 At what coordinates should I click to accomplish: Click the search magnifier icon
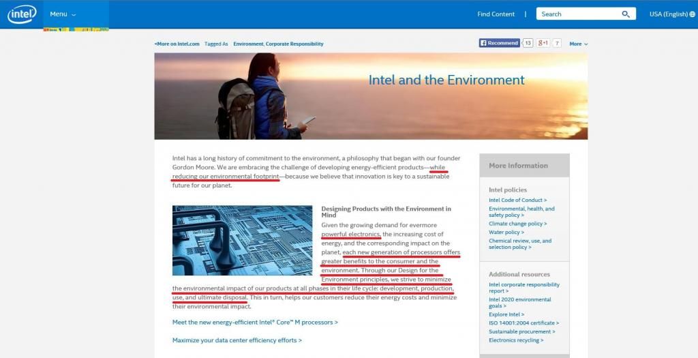pyautogui.click(x=626, y=14)
